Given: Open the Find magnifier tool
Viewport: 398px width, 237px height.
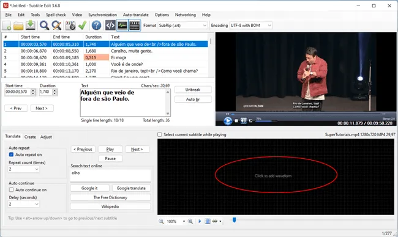Looking at the screenshot, I should pyautogui.click(x=45, y=25).
